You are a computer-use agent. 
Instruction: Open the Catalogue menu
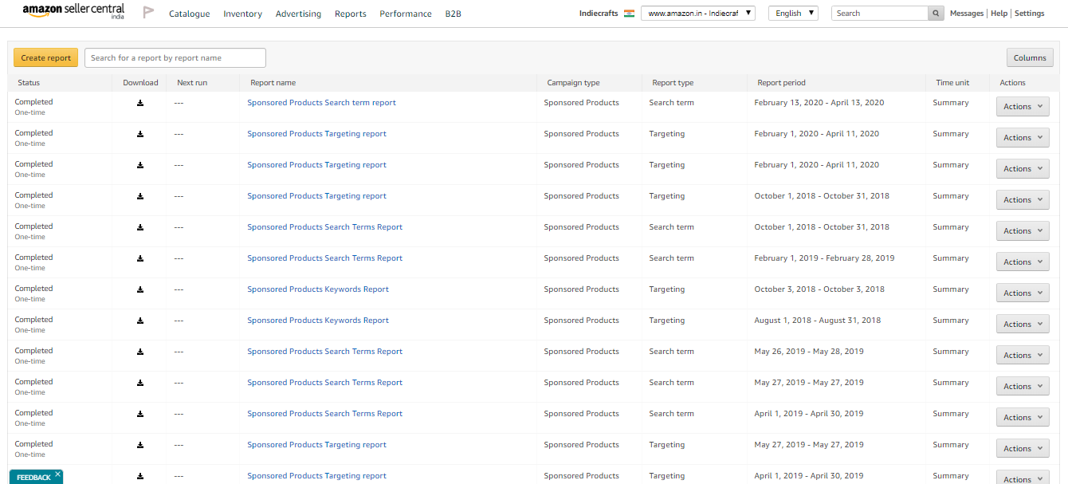[190, 14]
